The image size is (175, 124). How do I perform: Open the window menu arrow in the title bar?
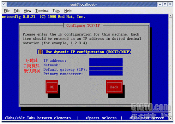[4, 4]
